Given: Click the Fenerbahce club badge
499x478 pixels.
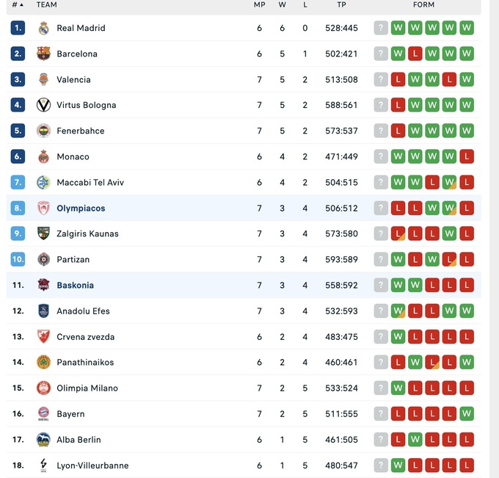Looking at the screenshot, I should point(43,131).
